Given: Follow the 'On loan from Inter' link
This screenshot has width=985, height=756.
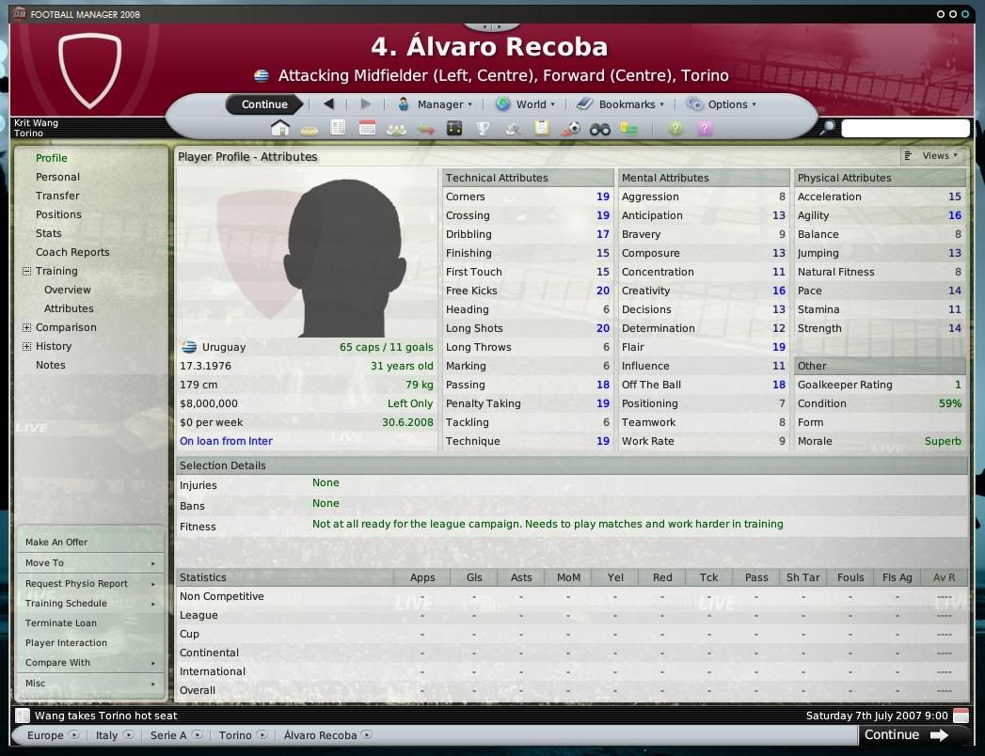Looking at the screenshot, I should coord(226,441).
